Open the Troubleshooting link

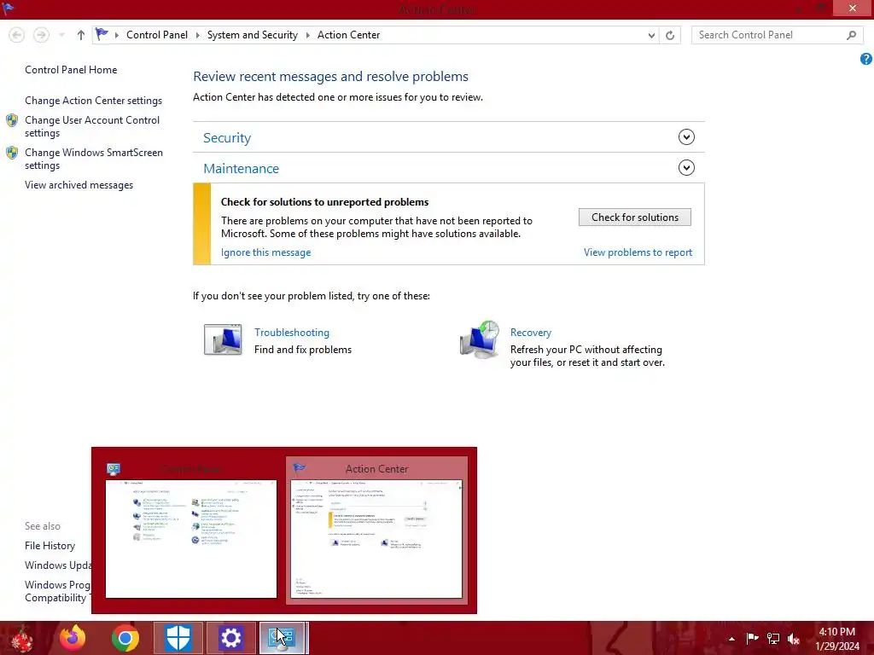point(292,333)
